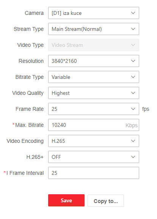Open the Video Quality dropdown showing Highest
This screenshot has height=219, width=157.
[94, 93]
